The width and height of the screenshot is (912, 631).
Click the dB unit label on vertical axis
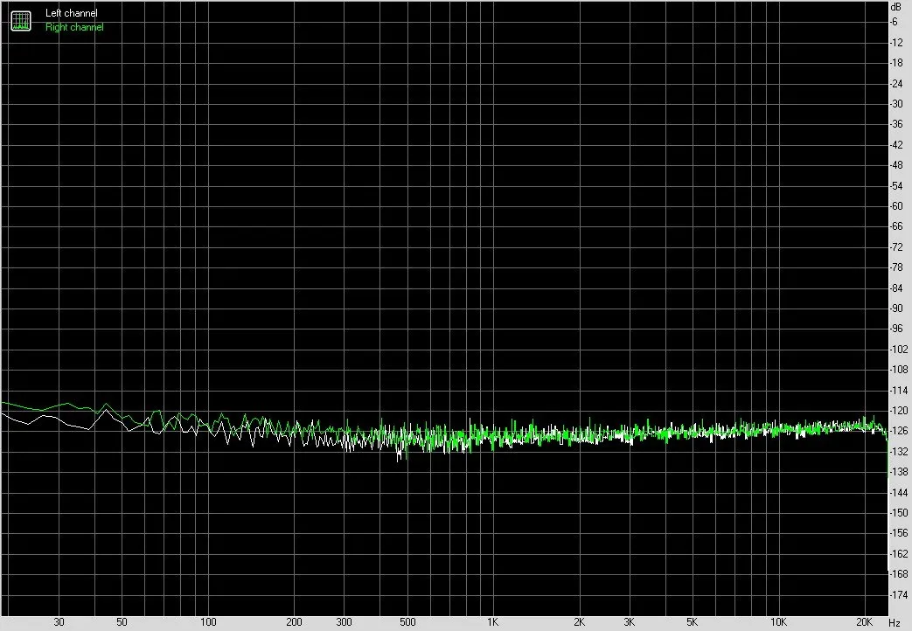coord(895,7)
